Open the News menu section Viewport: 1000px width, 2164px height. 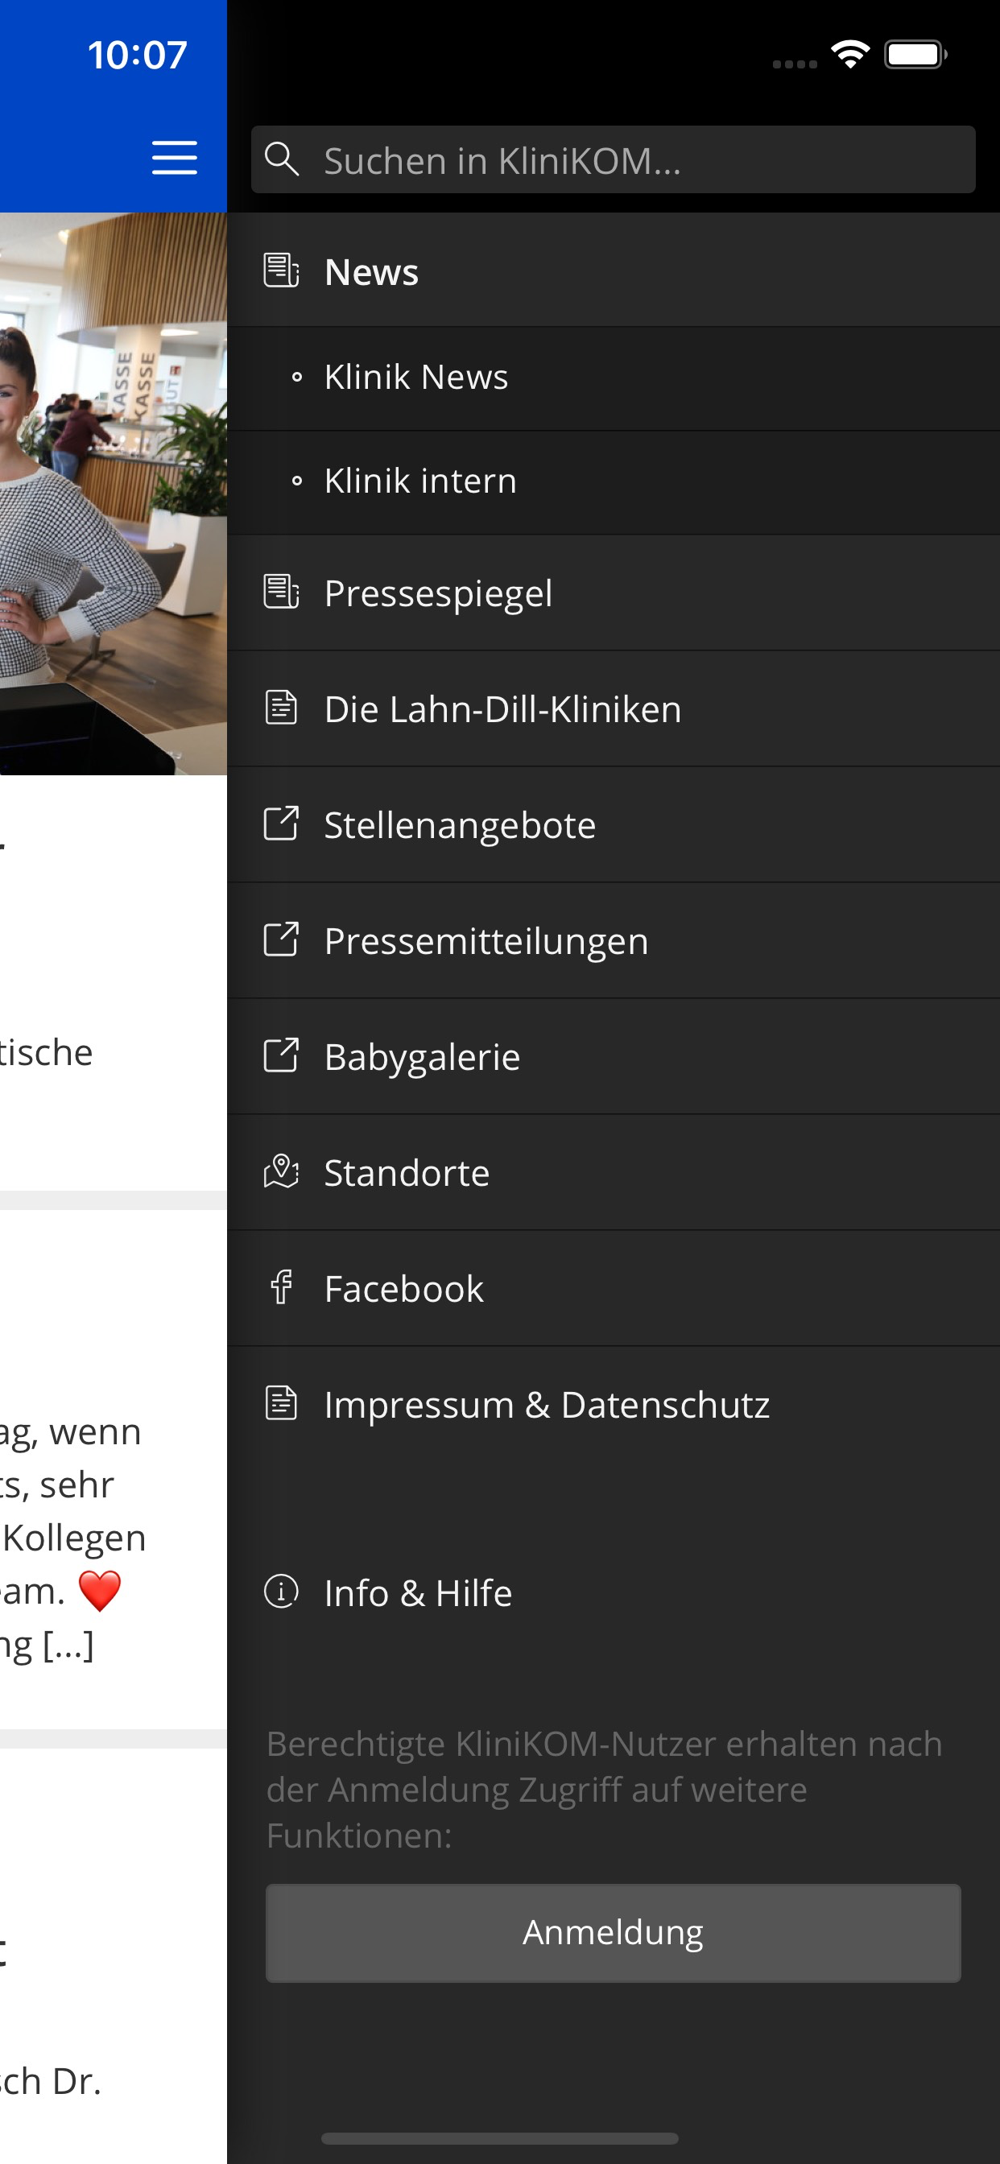click(613, 270)
